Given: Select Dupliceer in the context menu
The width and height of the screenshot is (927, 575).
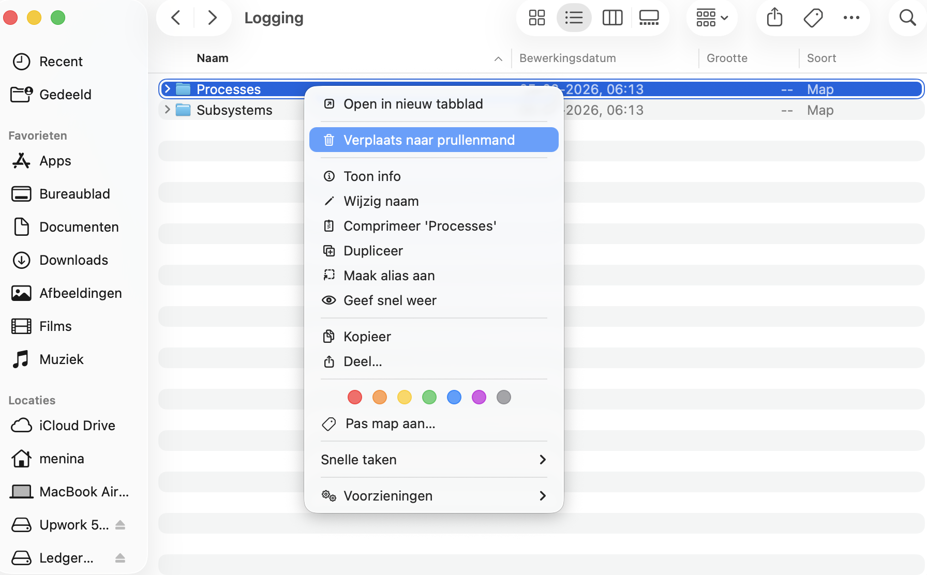Looking at the screenshot, I should click(x=373, y=251).
